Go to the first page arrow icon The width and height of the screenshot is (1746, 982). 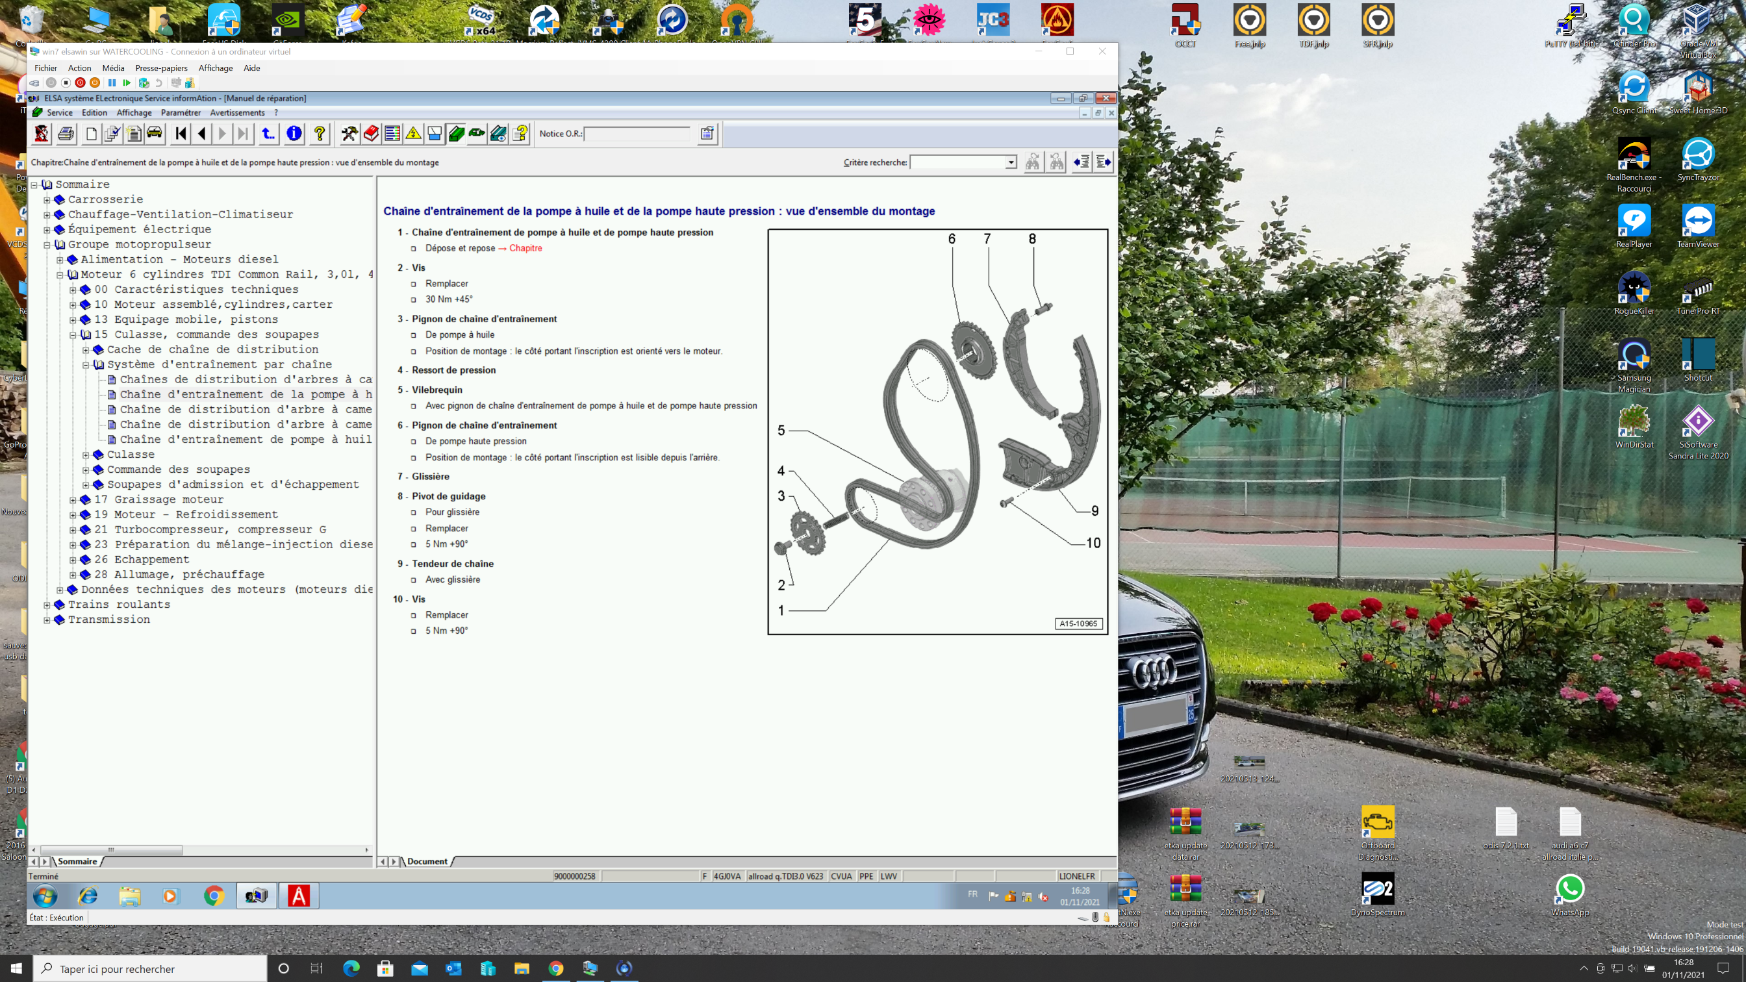(x=181, y=134)
